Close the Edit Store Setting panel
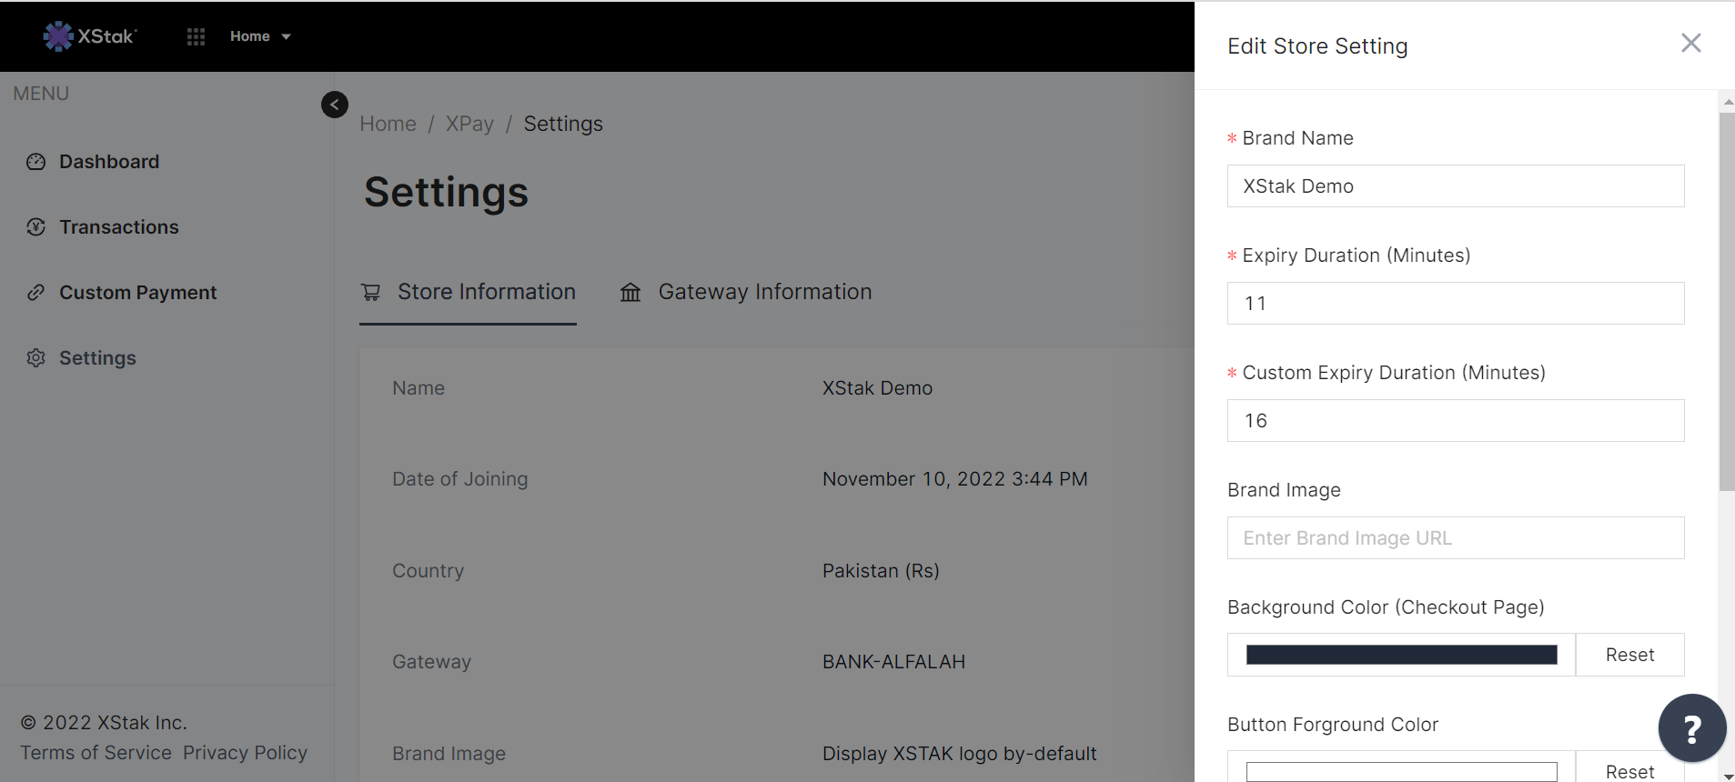Image resolution: width=1735 pixels, height=782 pixels. click(1690, 44)
